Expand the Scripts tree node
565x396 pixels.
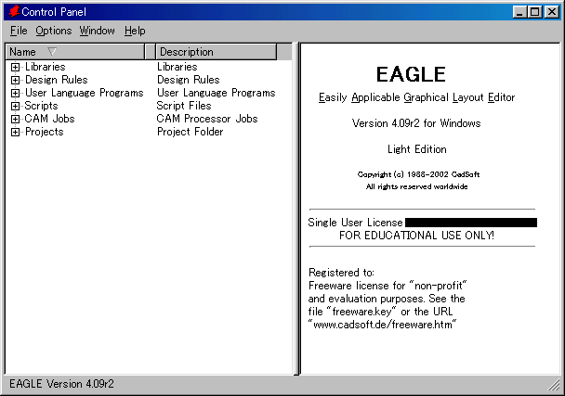[15, 106]
